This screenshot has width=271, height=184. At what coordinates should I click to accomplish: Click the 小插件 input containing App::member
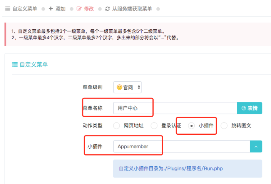(x=181, y=147)
